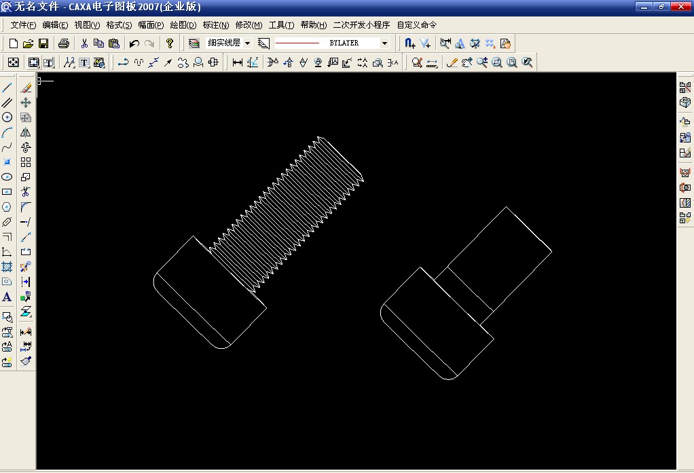Select the Line drawing tool
The height and width of the screenshot is (473, 694).
click(x=7, y=88)
